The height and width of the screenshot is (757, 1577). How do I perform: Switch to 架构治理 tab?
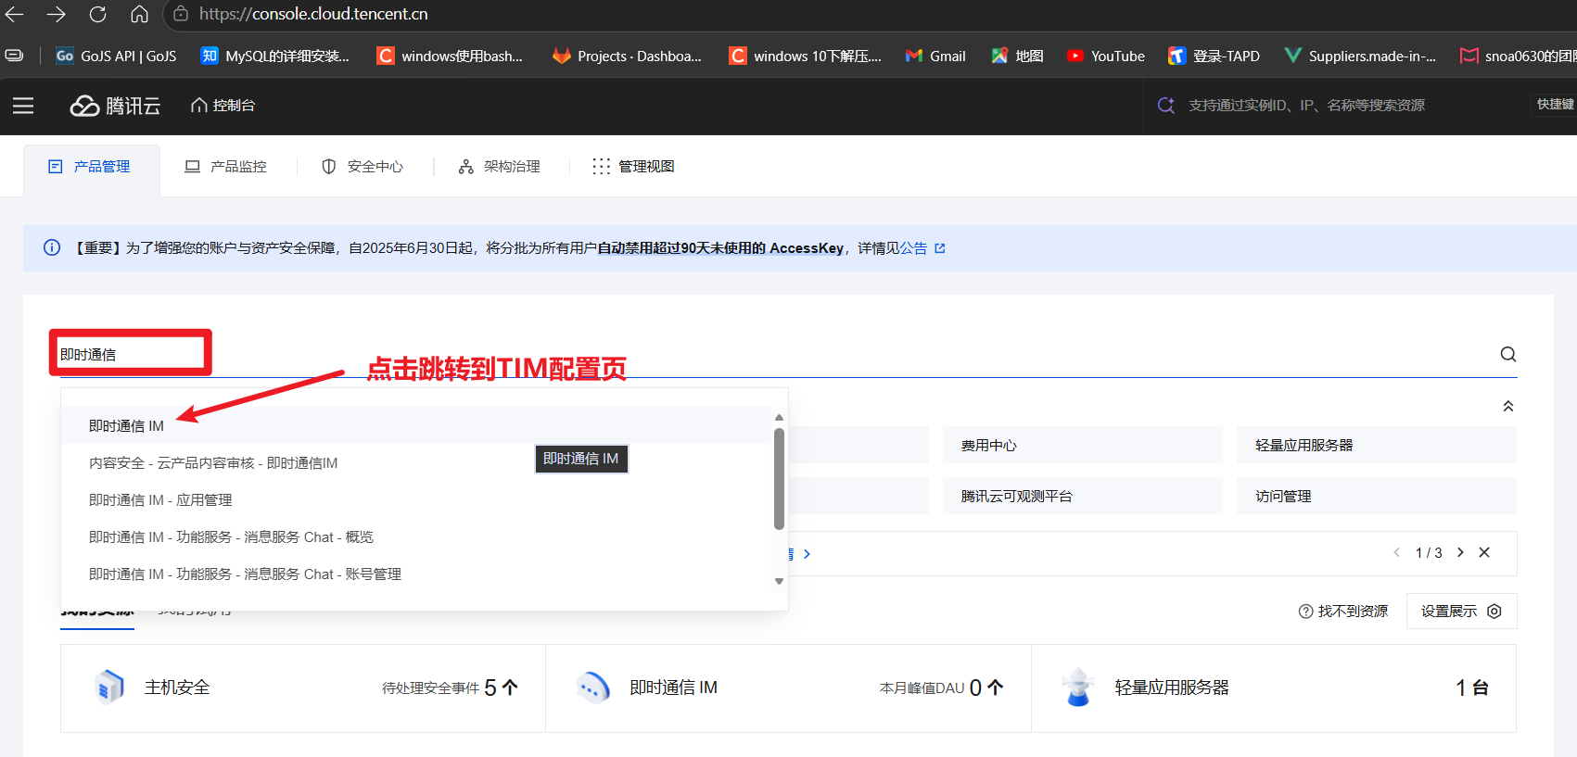click(499, 167)
